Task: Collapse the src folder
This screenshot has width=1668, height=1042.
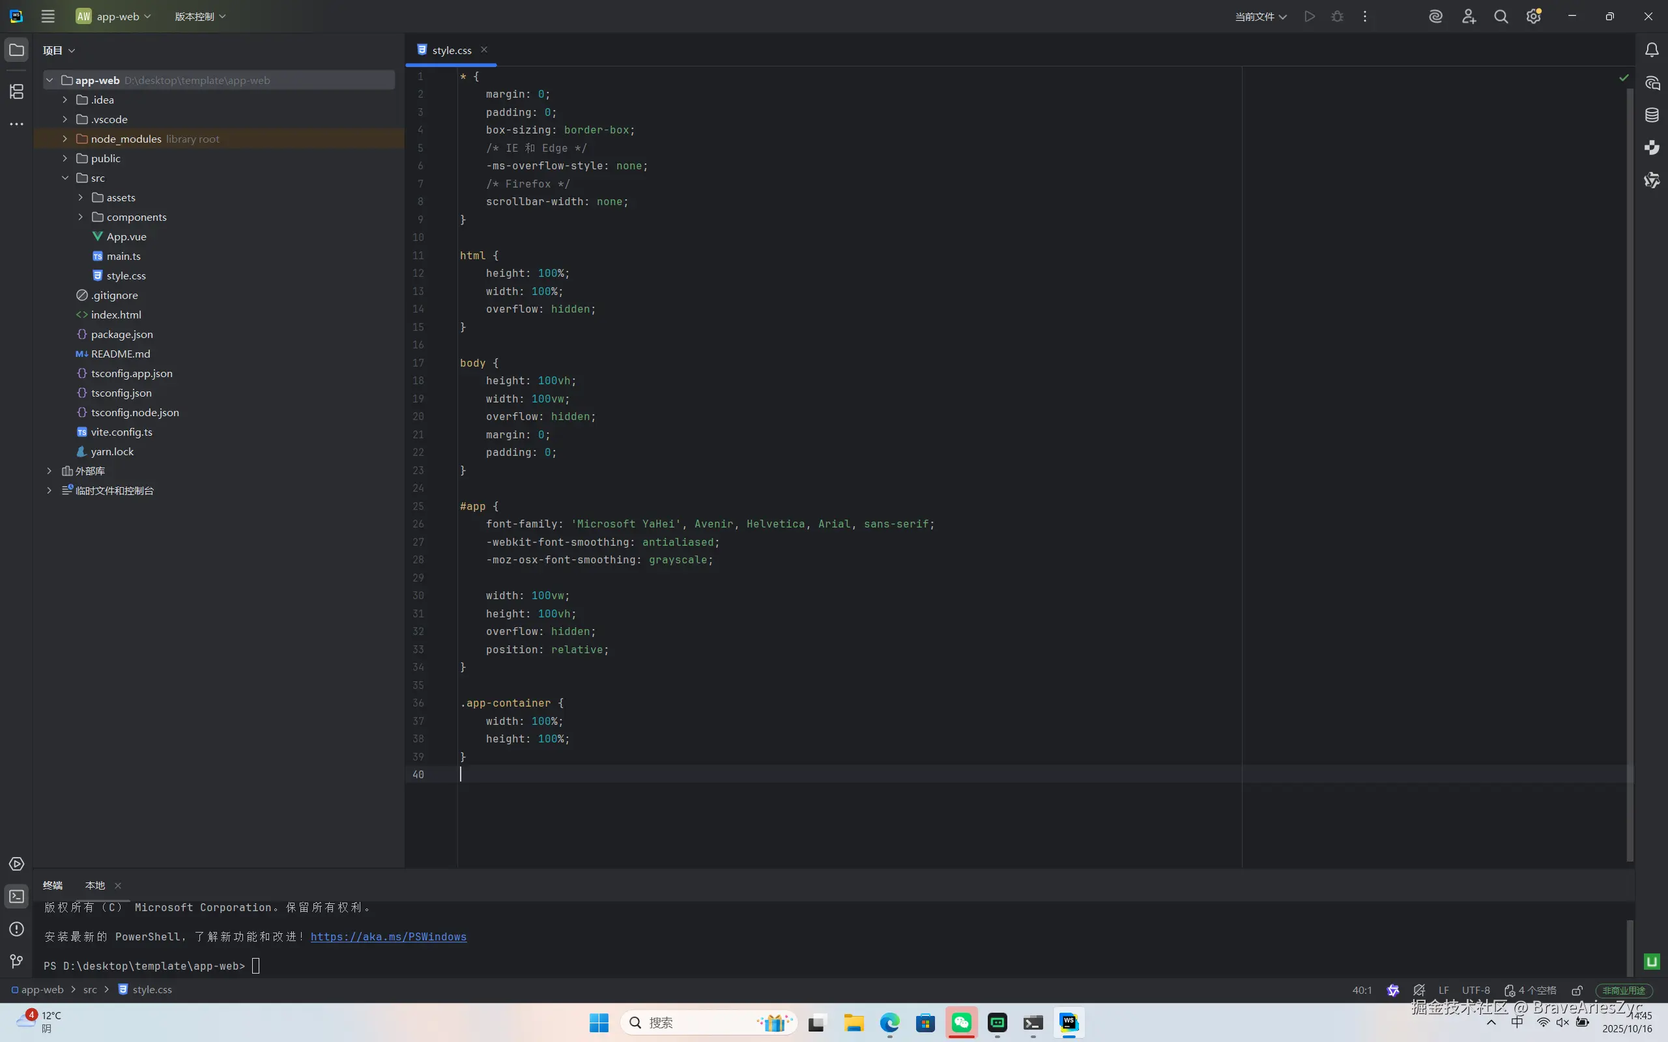Action: 65,178
